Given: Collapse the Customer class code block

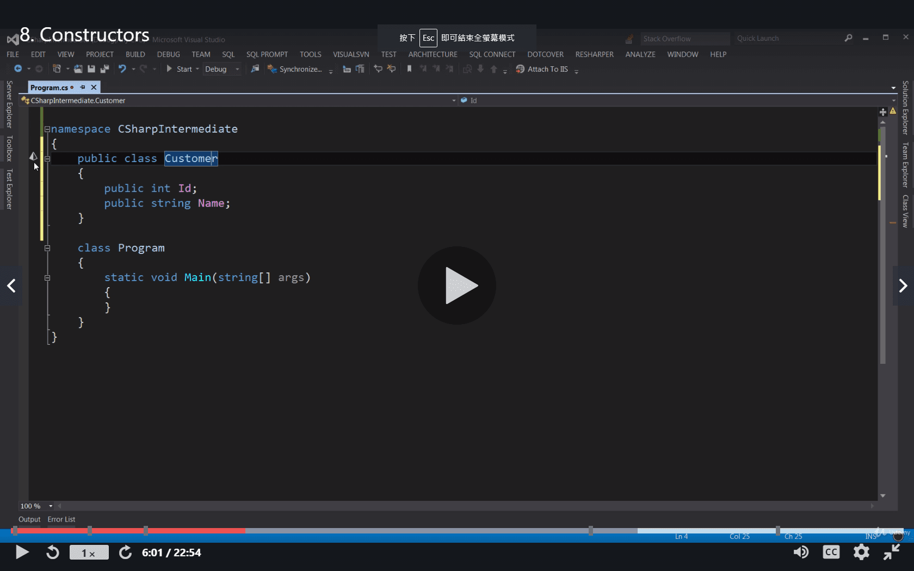Looking at the screenshot, I should [47, 159].
